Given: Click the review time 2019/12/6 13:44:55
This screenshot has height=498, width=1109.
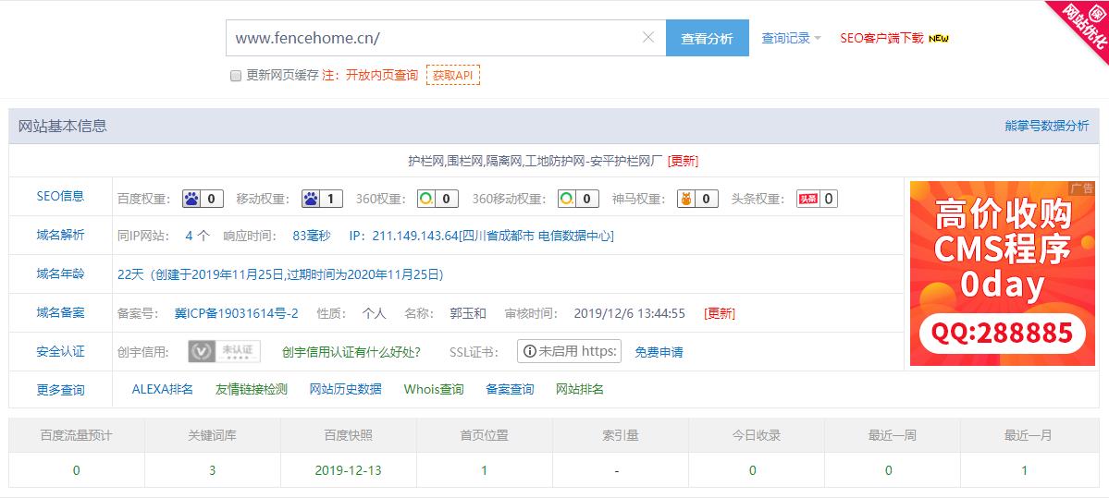Looking at the screenshot, I should (x=630, y=313).
